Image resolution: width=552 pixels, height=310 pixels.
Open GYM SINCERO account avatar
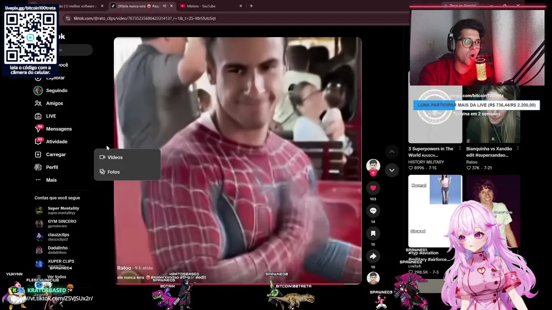click(39, 223)
